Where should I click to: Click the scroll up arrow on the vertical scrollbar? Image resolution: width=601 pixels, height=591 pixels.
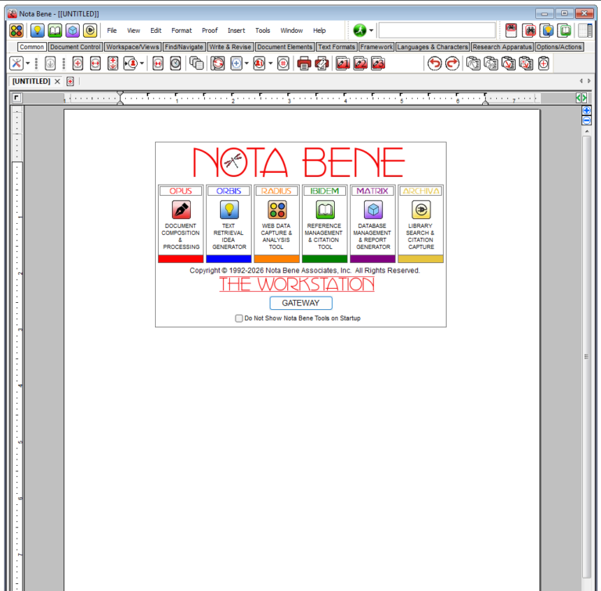[x=586, y=132]
